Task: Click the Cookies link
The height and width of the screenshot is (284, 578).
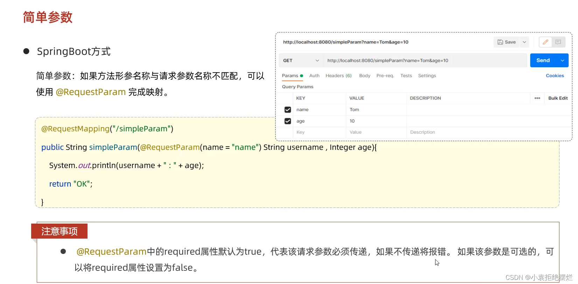Action: 555,75
